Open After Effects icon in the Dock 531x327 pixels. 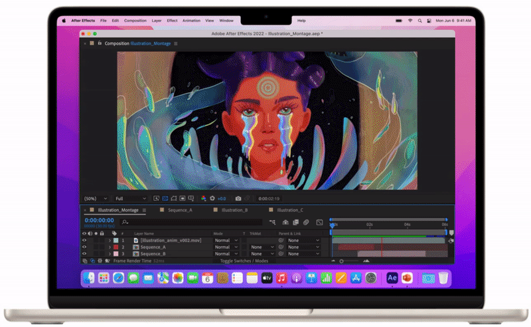[x=392, y=278]
